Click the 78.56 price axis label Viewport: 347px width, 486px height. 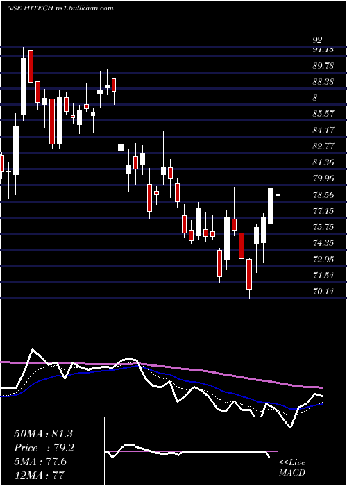click(x=323, y=195)
